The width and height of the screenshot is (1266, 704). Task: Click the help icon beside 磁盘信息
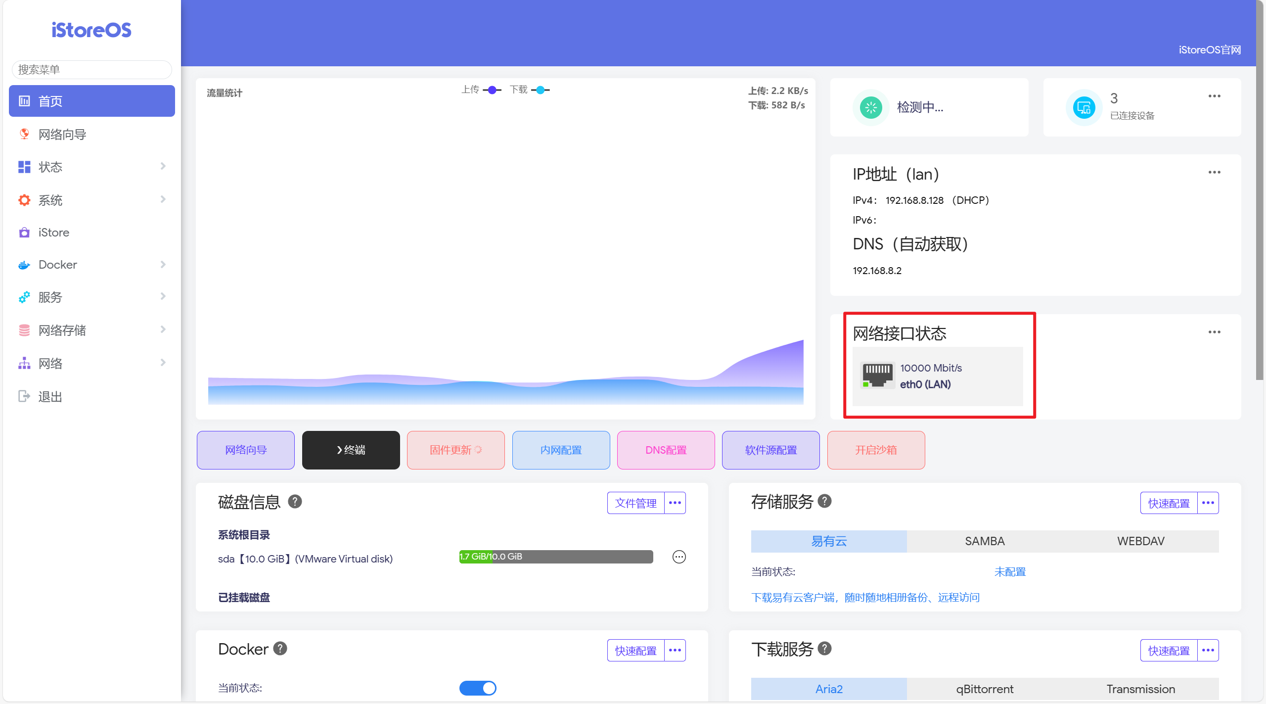tap(295, 502)
